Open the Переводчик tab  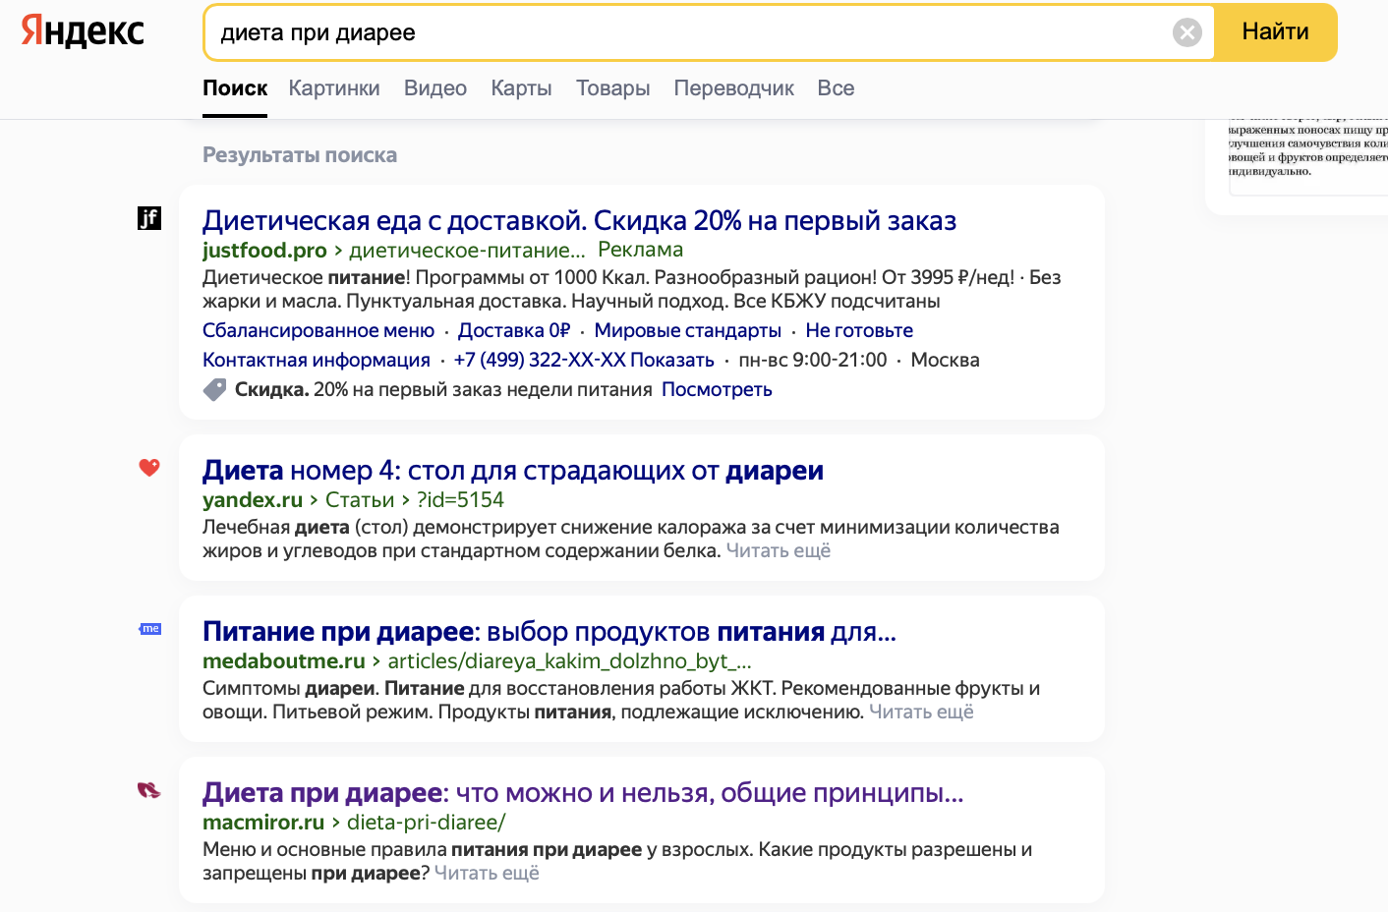pos(734,88)
